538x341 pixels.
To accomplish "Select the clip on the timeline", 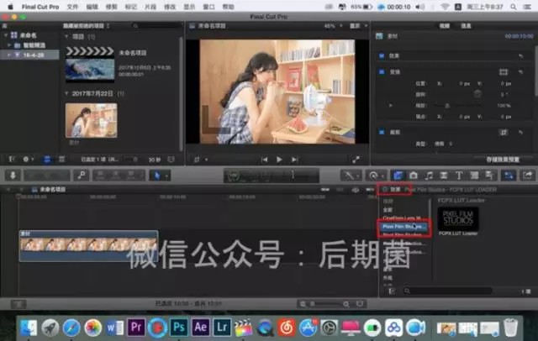I will tap(88, 245).
